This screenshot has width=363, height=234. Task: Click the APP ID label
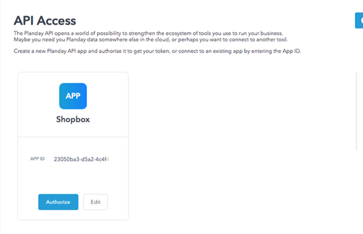pyautogui.click(x=37, y=159)
